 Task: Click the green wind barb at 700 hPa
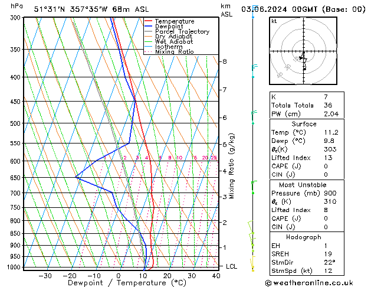(x=254, y=187)
